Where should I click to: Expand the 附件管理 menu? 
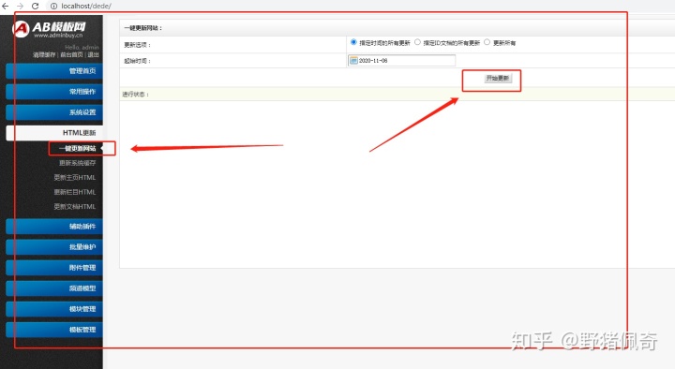pyautogui.click(x=54, y=268)
